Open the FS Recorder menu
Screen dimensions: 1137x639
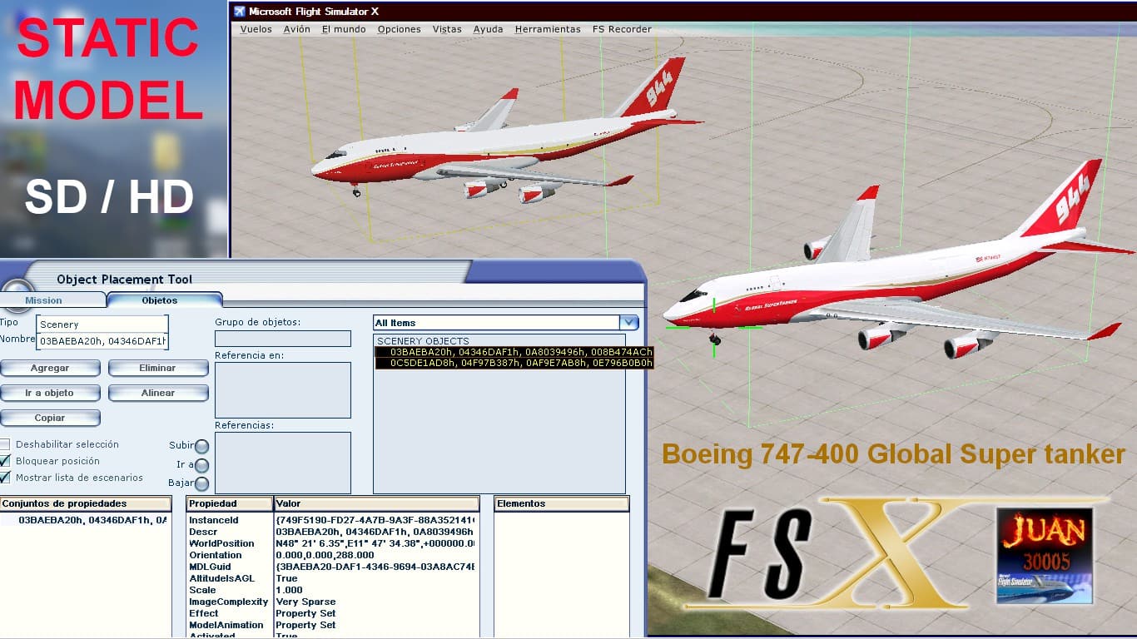click(x=622, y=29)
